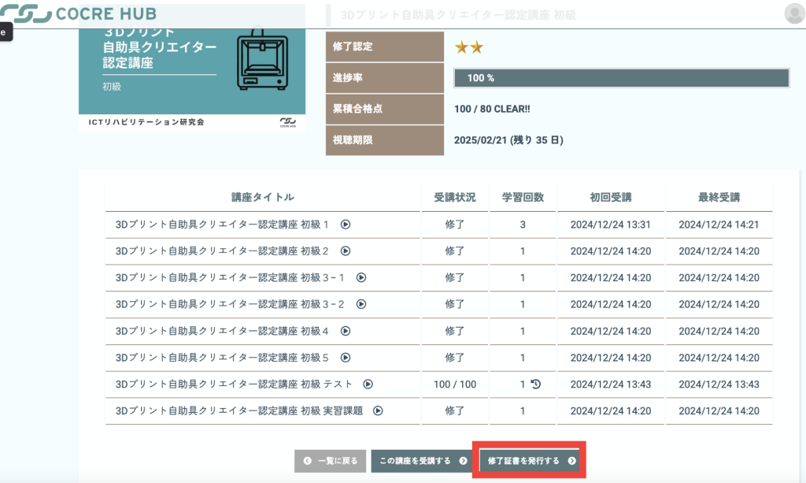Click play icon beside 初級２ lesson
Screen dimensions: 806x483
click(x=345, y=251)
